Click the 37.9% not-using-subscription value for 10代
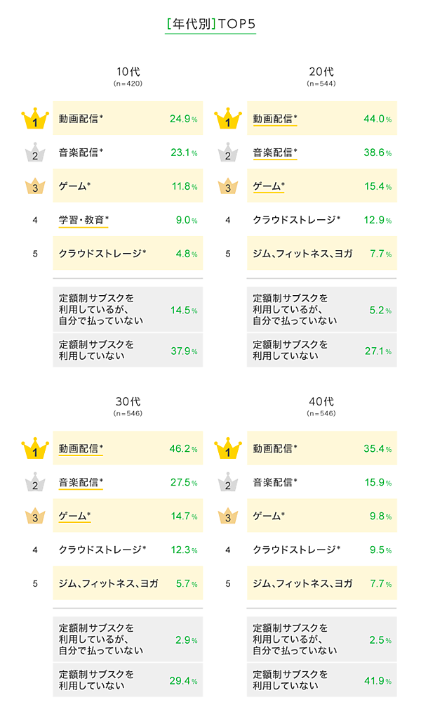 click(x=183, y=351)
